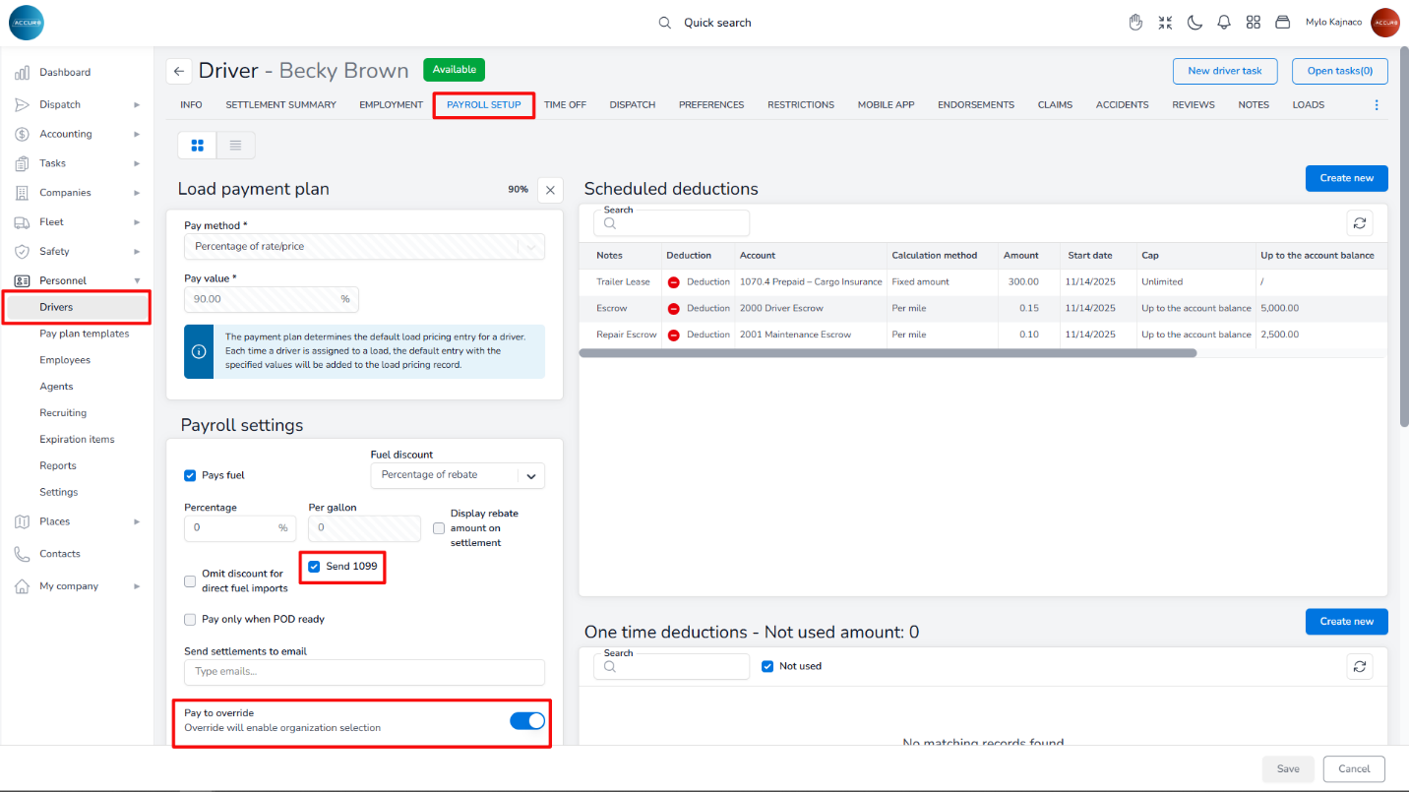
Task: Open the notifications bell
Action: coord(1224,23)
